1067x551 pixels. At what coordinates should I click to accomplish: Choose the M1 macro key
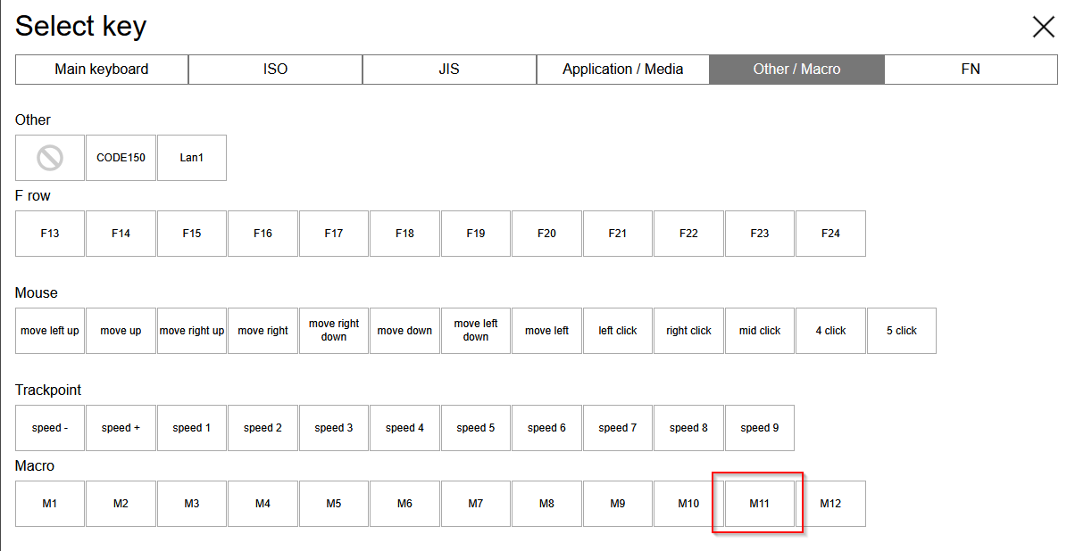tap(50, 504)
